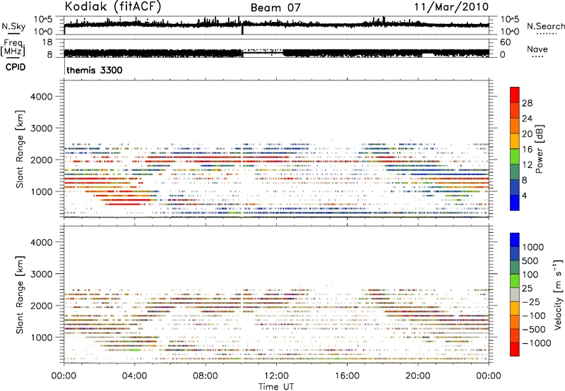Click the "Time UT" axis label
The image size is (565, 391).
click(x=276, y=386)
